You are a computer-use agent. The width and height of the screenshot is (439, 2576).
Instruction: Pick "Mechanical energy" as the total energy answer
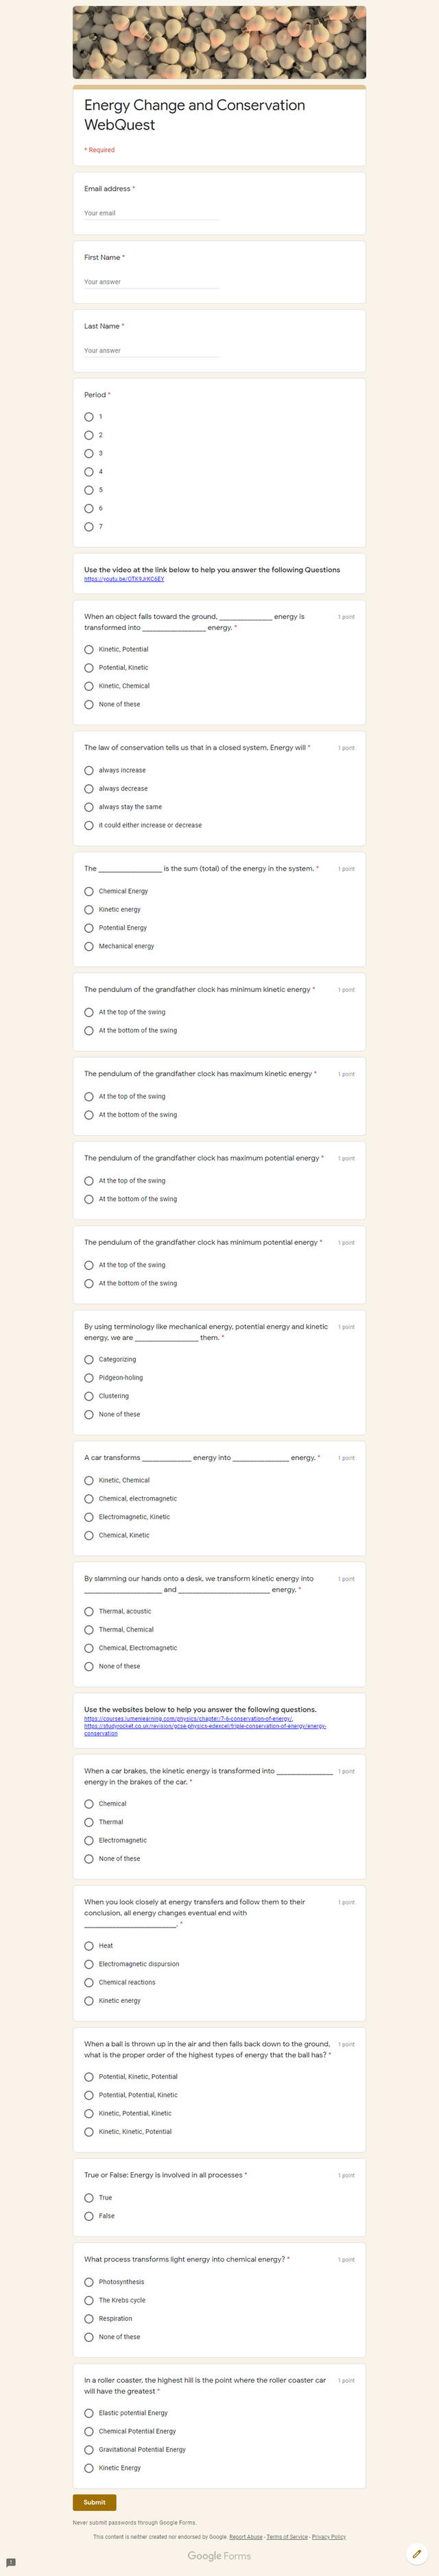(89, 946)
